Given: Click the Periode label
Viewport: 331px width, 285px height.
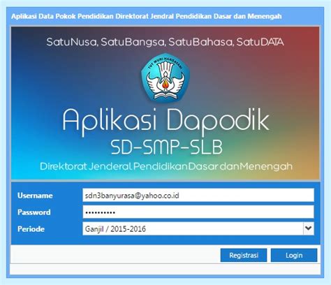Looking at the screenshot, I should pyautogui.click(x=31, y=229).
